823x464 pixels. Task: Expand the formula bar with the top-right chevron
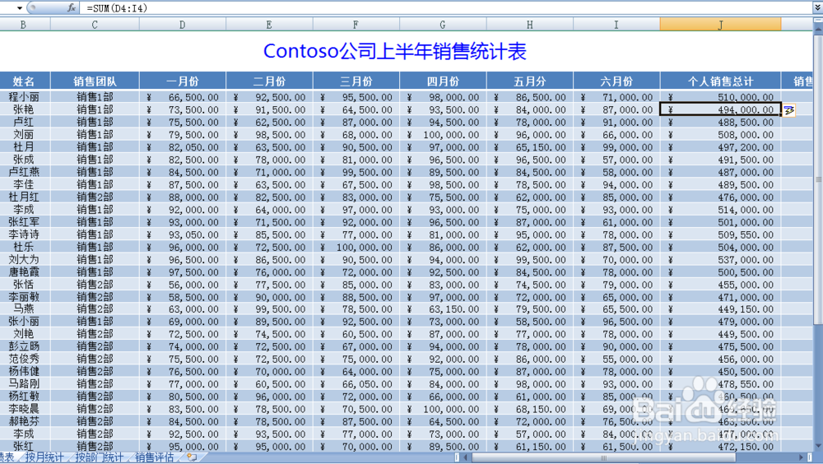coord(817,8)
